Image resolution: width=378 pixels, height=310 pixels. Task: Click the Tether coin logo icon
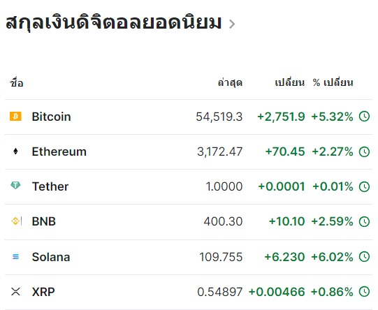[15, 186]
